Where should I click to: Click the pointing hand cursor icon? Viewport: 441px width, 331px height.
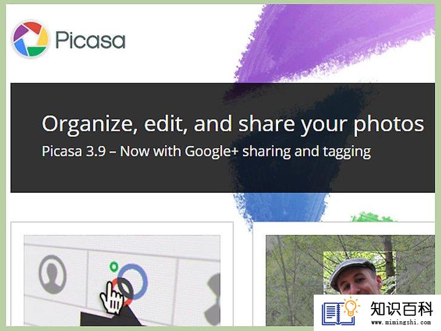pos(111,298)
